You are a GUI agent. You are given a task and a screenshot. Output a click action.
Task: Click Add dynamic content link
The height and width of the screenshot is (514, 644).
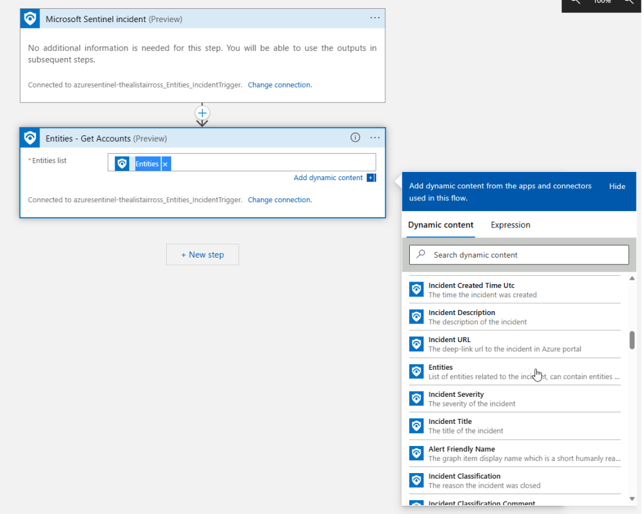(x=328, y=178)
